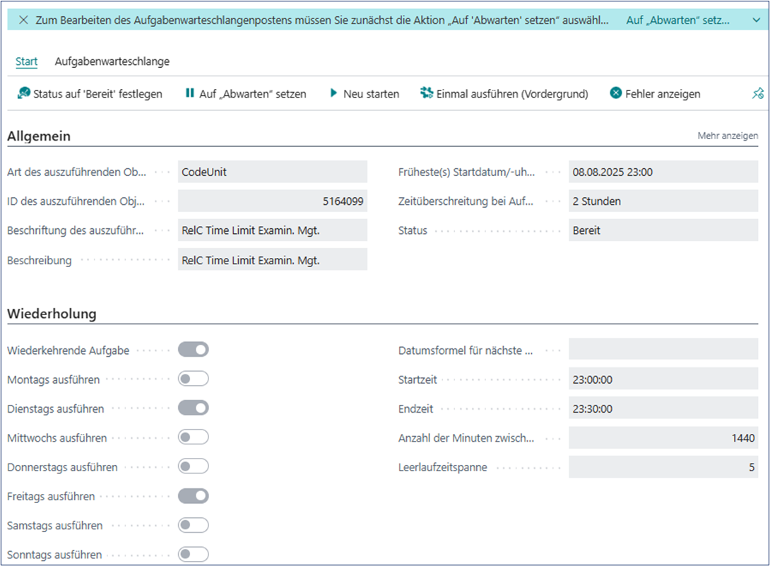Click the 'Startzeit' field
Image resolution: width=770 pixels, height=566 pixels.
(x=663, y=379)
